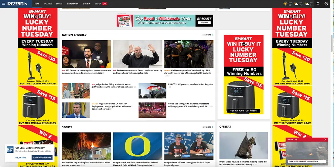
Task: Click the Thursday partly cloudy weather icon
Action: pyautogui.click(x=307, y=4)
